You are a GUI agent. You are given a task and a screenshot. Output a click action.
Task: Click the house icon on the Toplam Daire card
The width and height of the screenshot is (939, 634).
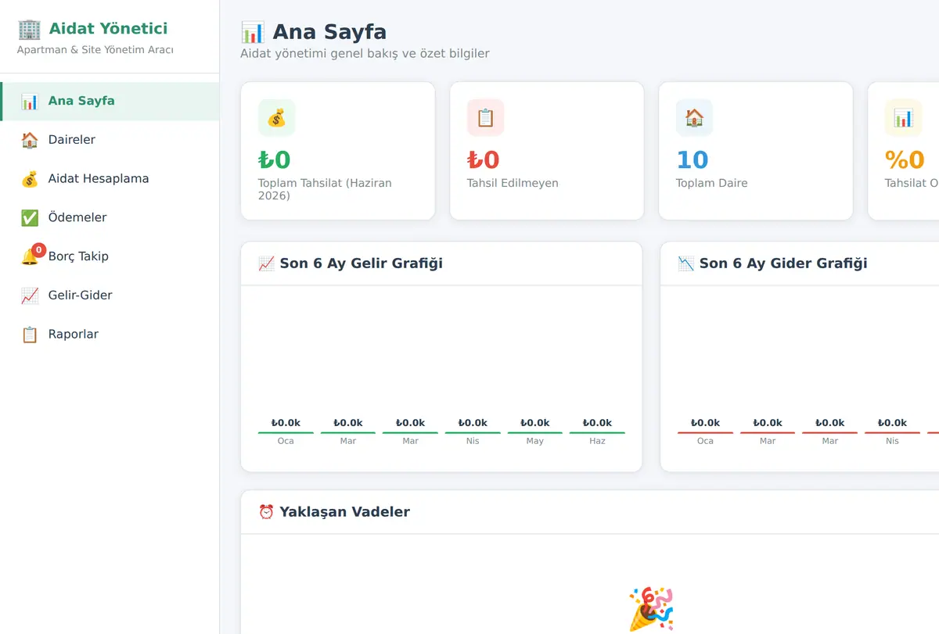(695, 118)
